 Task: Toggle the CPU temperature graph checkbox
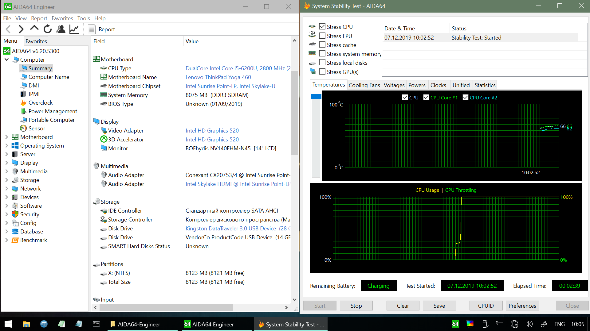click(x=405, y=98)
